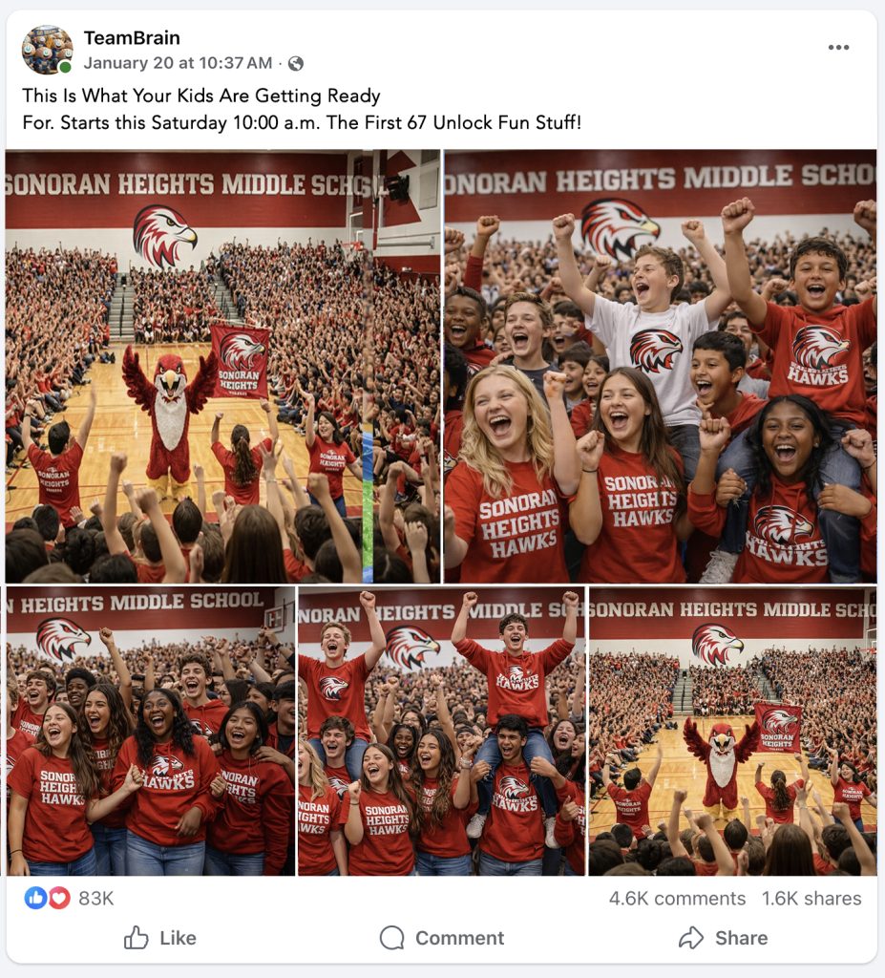Open the January 20 at 10:37 AM timestamp
885x978 pixels.
click(x=178, y=63)
